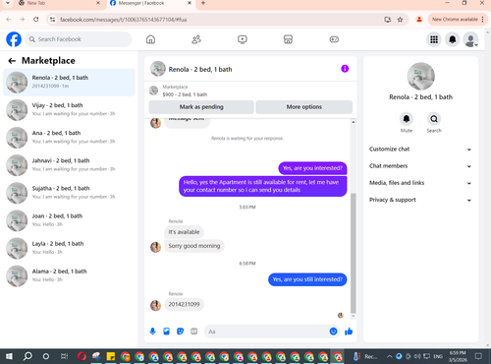Viewport: 491px width, 364px height.
Task: Choose a GIF icon
Action: [x=194, y=332]
